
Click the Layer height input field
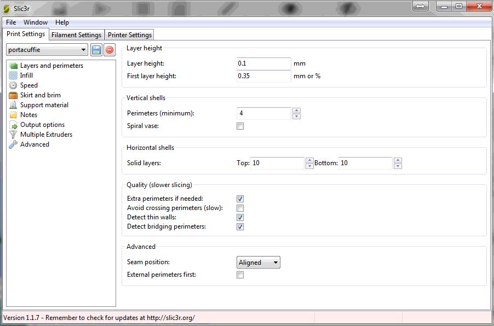tap(264, 63)
